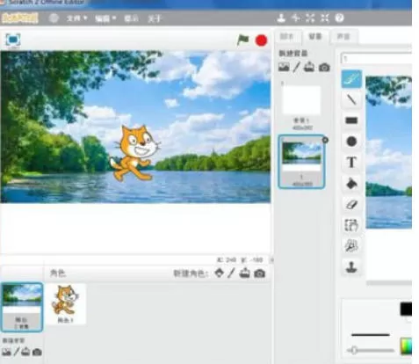Open the 编辑 (Edit) menu
Screen dimensions: 419x364
tap(105, 18)
